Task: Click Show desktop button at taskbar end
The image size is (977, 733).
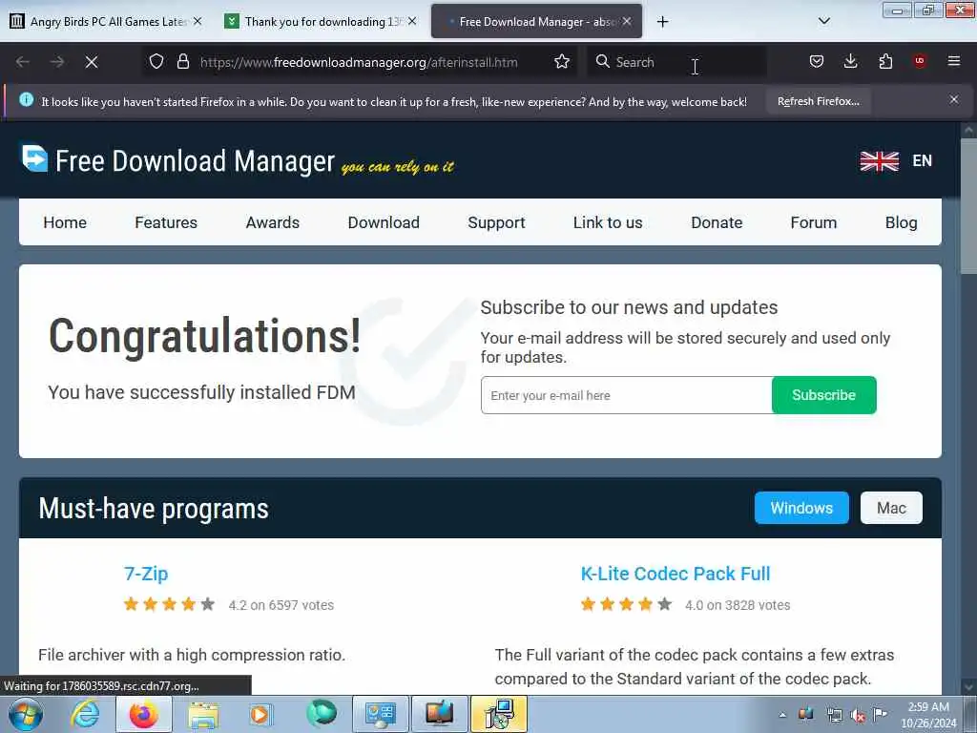Action: 970,714
